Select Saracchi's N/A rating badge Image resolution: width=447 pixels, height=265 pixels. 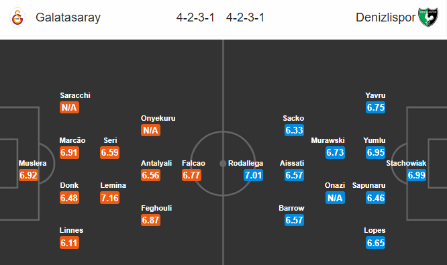pos(69,107)
